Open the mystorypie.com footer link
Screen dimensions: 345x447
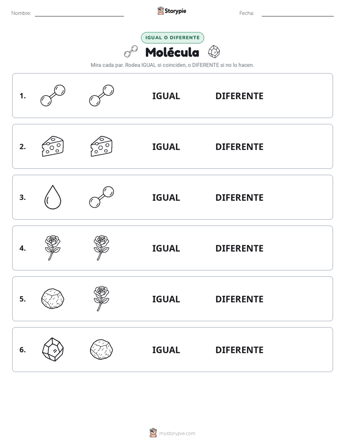tap(172, 433)
